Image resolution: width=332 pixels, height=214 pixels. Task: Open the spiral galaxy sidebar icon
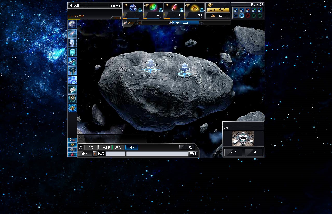72,33
